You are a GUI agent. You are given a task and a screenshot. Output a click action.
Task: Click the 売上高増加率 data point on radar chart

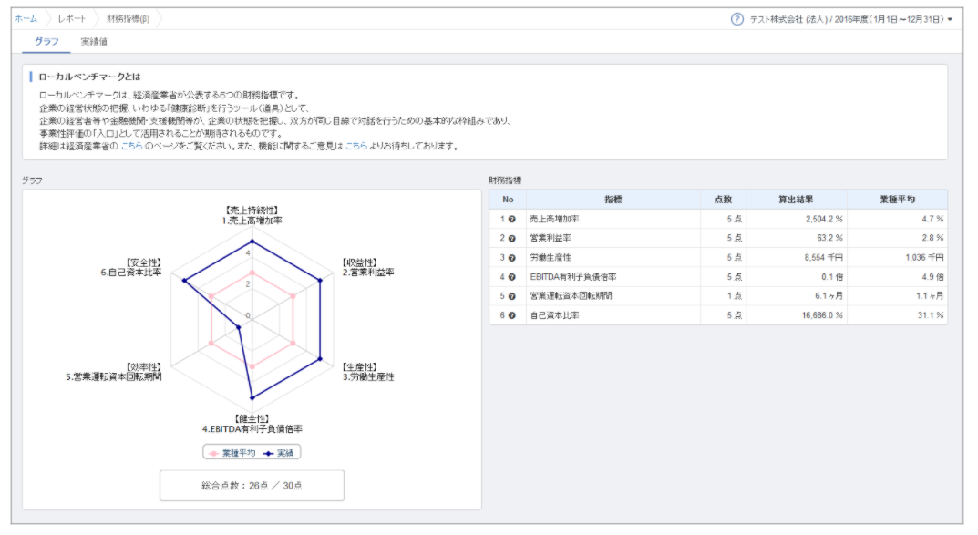252,242
